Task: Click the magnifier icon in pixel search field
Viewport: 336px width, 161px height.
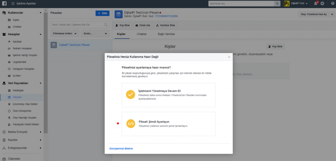Action: coord(106,25)
